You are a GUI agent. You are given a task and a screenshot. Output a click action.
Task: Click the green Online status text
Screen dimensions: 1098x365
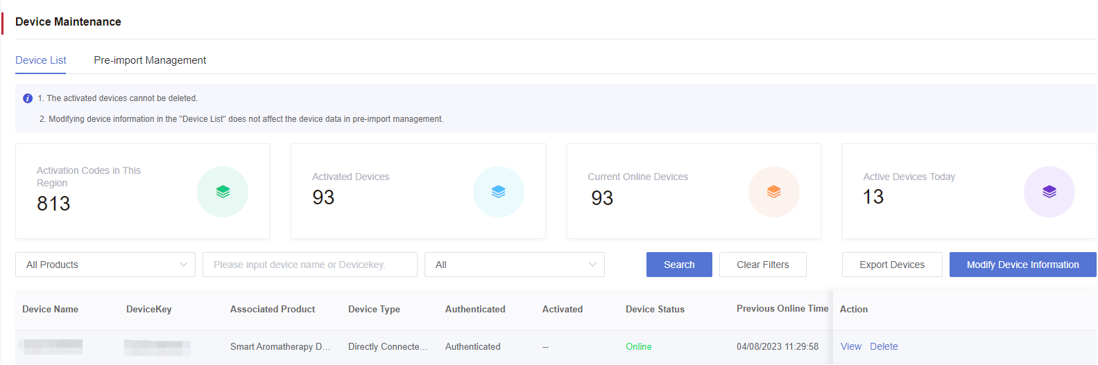639,346
